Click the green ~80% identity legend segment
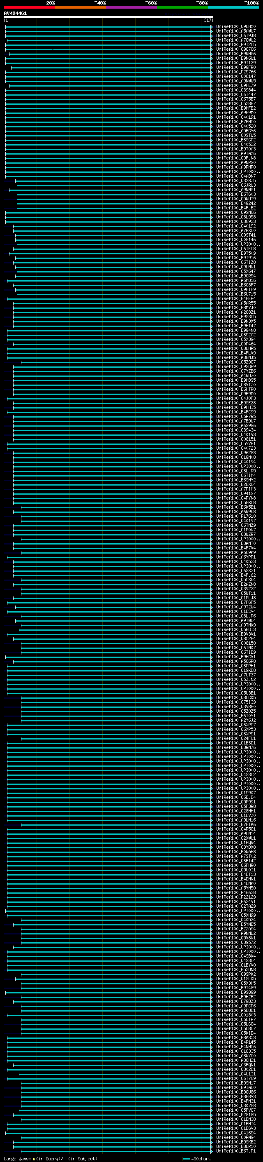This screenshot has height=1162, width=263. [182, 7]
